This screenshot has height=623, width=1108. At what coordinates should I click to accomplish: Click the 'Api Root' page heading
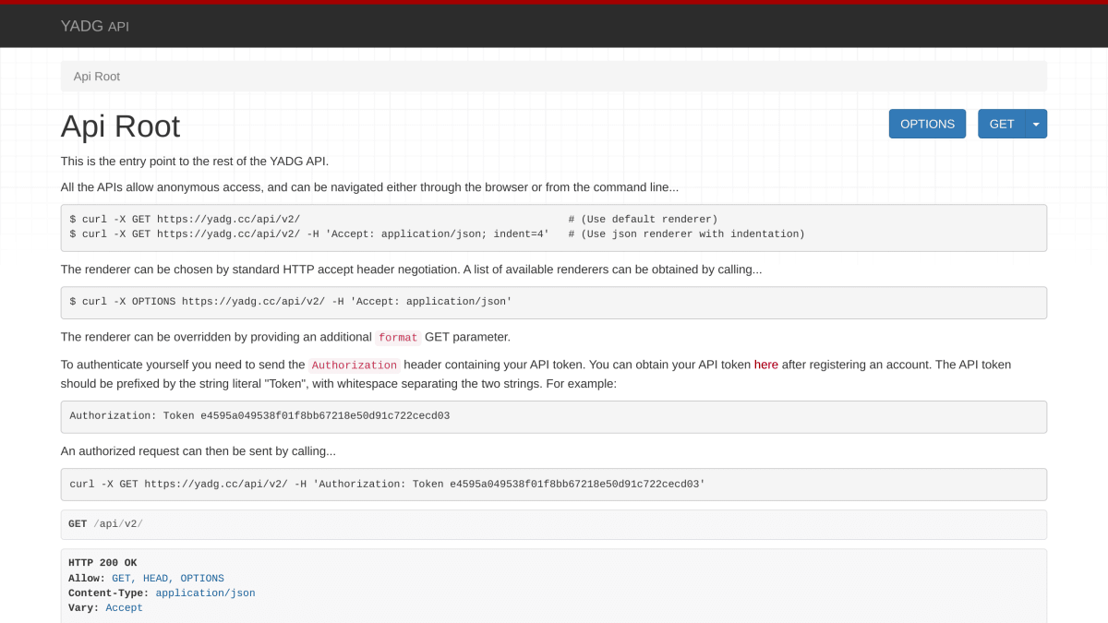pos(121,126)
